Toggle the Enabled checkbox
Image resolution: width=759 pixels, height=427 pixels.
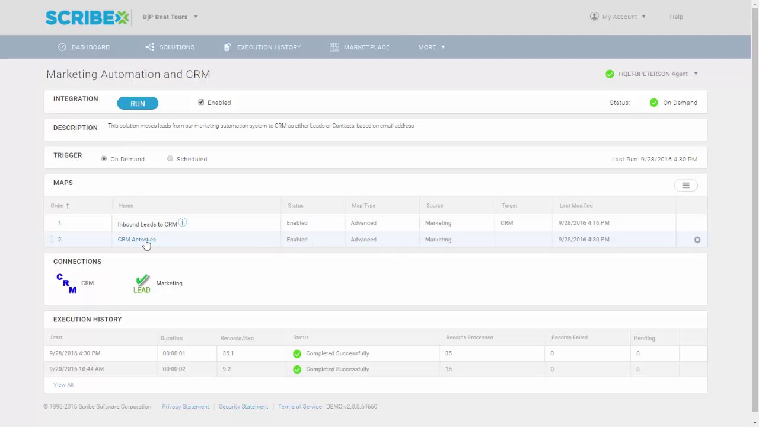coord(201,103)
